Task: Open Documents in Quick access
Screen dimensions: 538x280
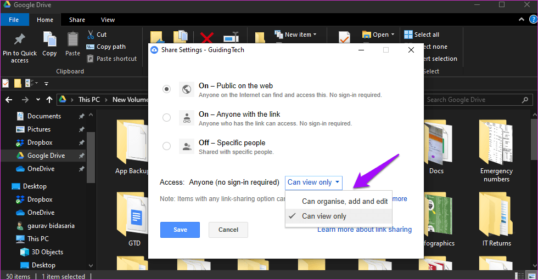Action: coord(44,116)
